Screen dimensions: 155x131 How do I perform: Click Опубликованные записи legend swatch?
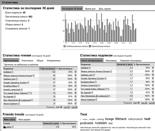pyautogui.click(x=65, y=46)
